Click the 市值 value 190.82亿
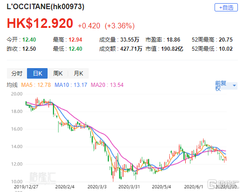The width and height of the screenshot is (242, 192). point(172,49)
